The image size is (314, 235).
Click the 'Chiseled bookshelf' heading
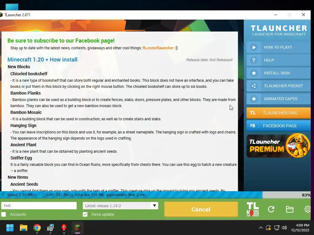pyautogui.click(x=29, y=74)
